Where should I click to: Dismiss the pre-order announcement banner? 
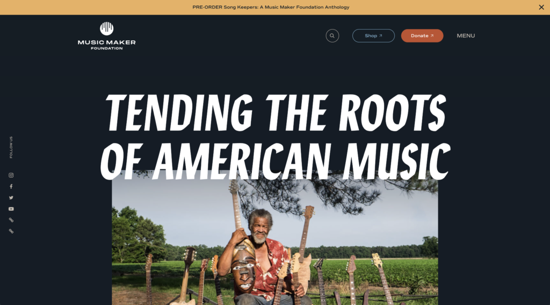pyautogui.click(x=541, y=7)
